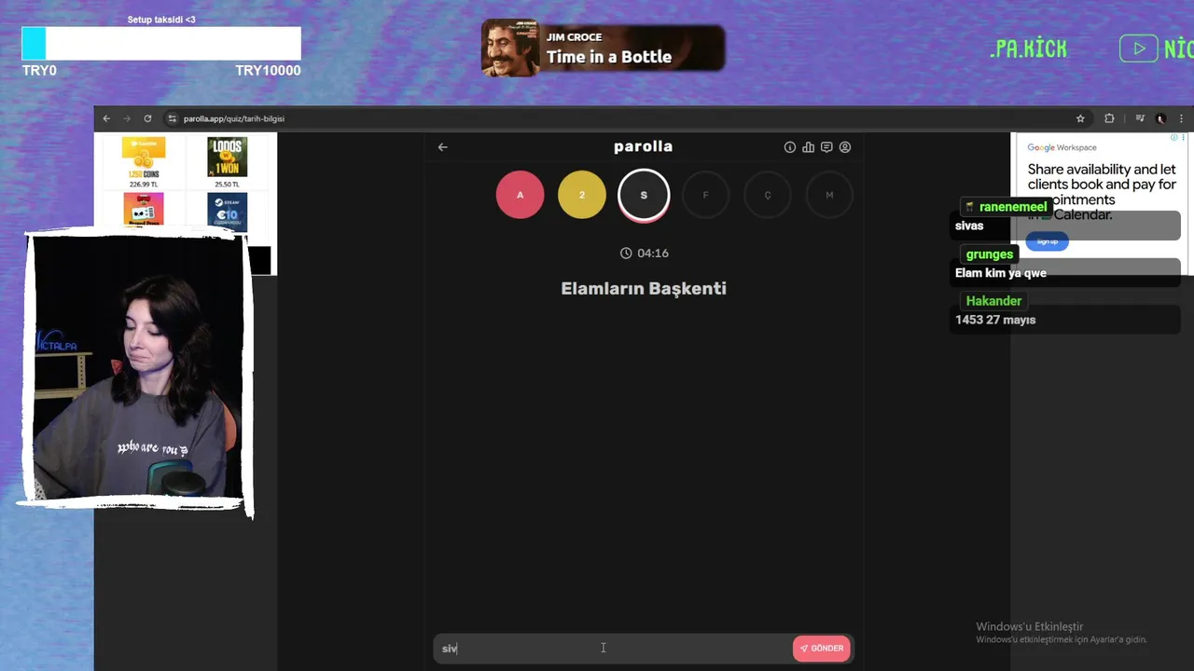
Task: Click the browser forward arrow
Action: pos(127,118)
